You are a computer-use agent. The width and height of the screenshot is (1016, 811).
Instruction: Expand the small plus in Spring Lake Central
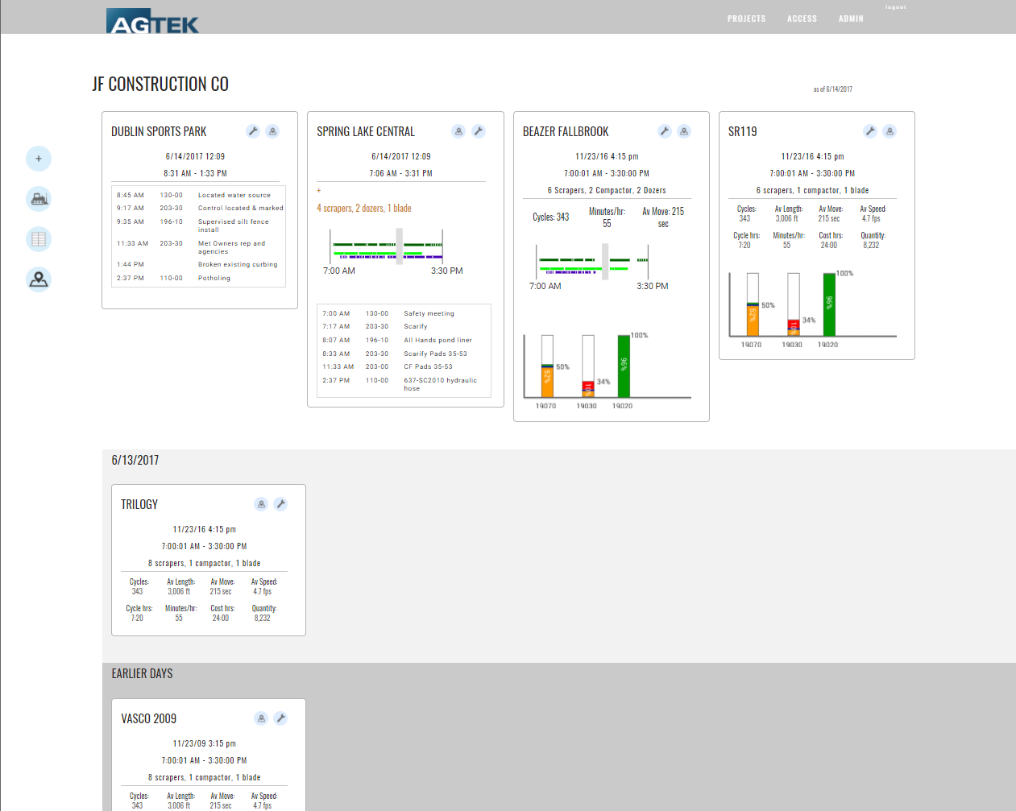pos(319,191)
